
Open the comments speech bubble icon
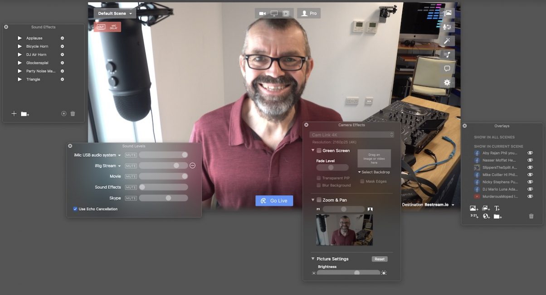(447, 69)
